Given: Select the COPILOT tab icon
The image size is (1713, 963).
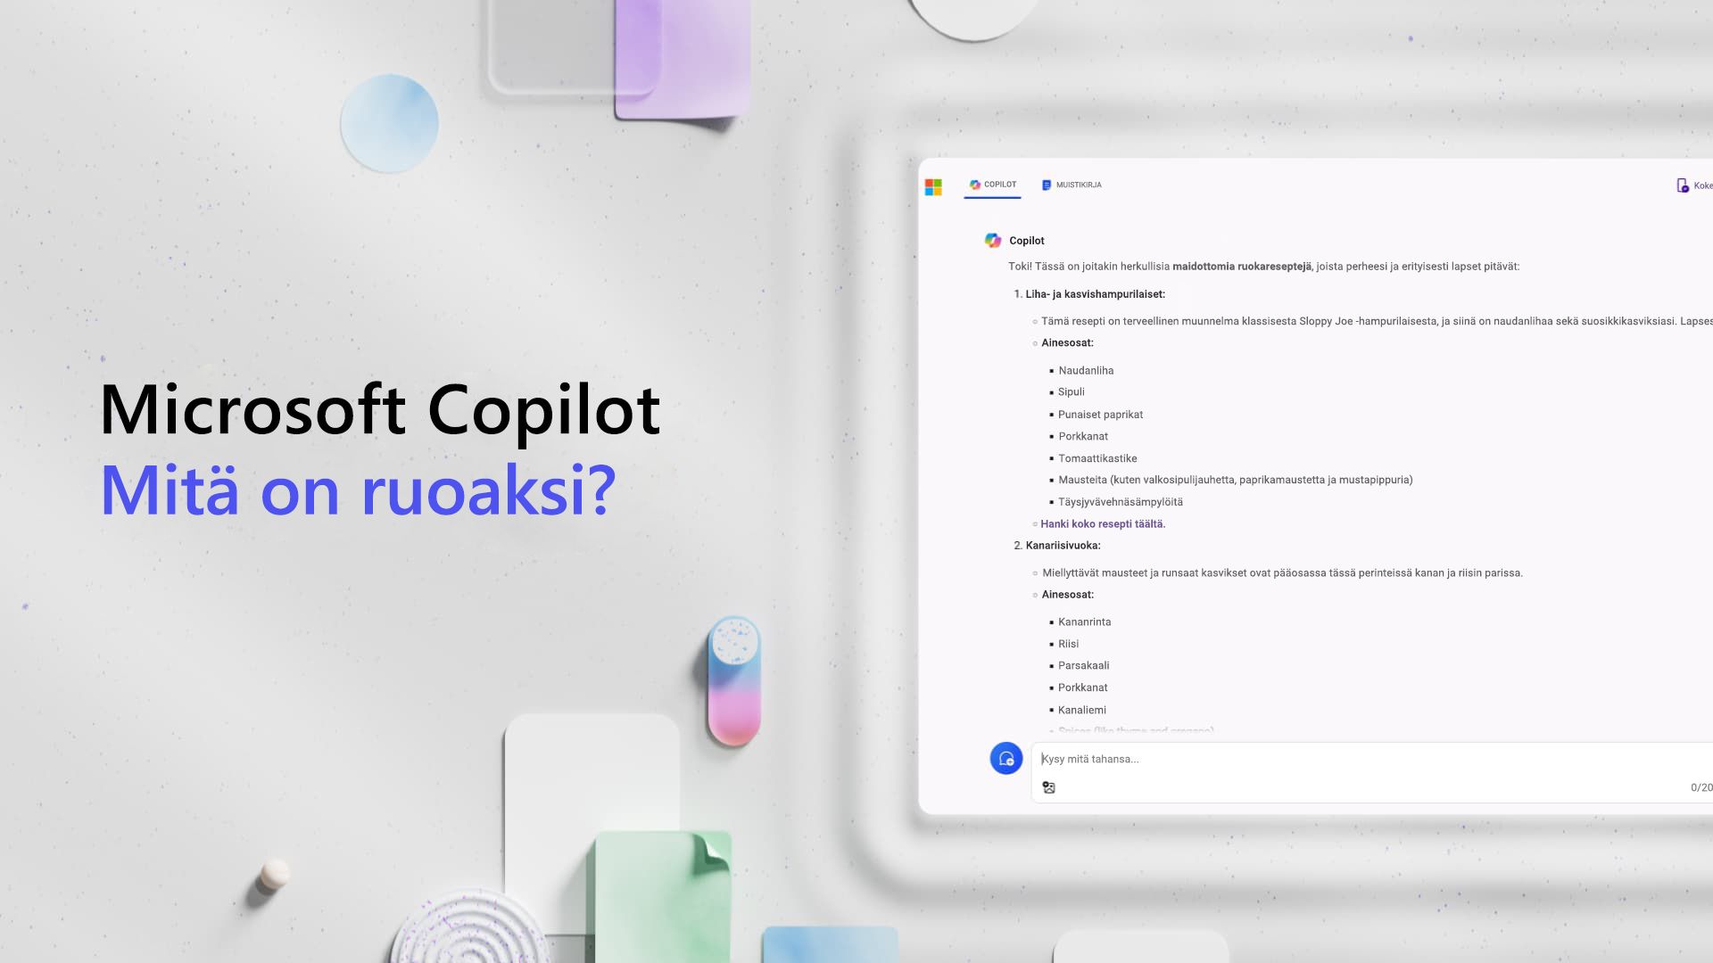Looking at the screenshot, I should [x=974, y=185].
